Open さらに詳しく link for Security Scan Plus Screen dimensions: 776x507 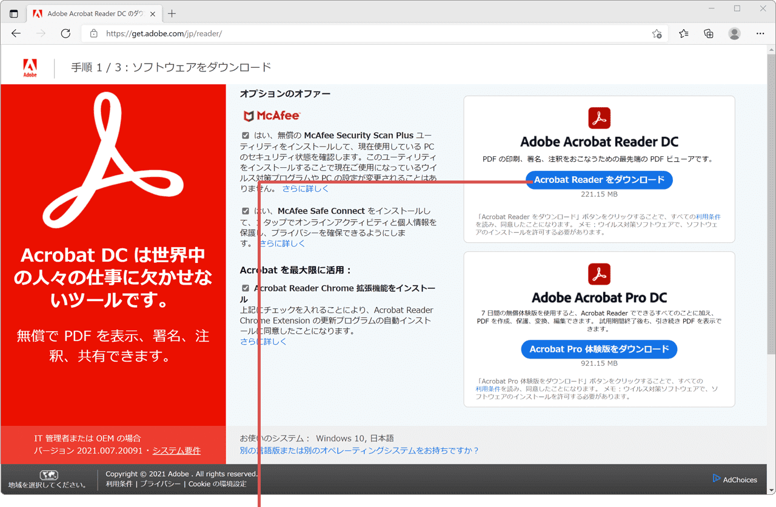click(x=306, y=189)
